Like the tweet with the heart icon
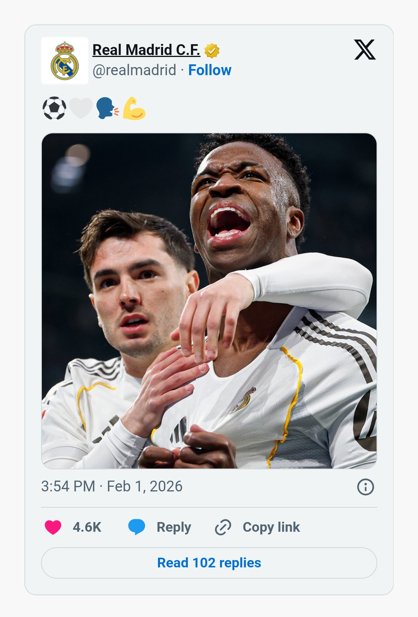Viewport: 418px width, 617px height. (x=53, y=527)
